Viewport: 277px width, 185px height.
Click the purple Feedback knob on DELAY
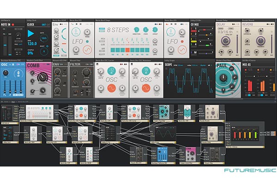click(225, 41)
